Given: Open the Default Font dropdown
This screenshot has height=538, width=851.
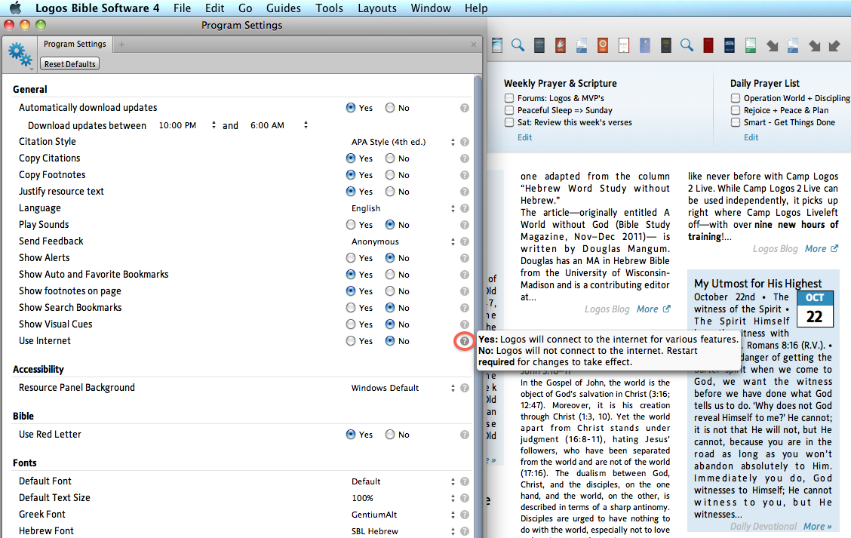Looking at the screenshot, I should pos(402,481).
